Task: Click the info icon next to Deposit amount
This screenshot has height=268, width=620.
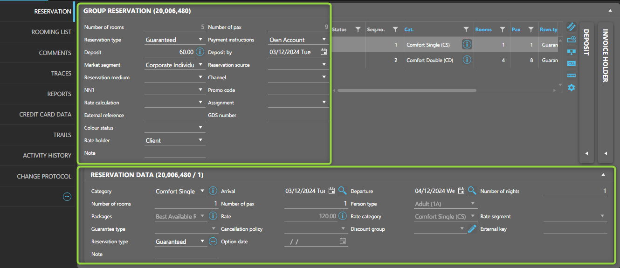Action: (x=200, y=52)
